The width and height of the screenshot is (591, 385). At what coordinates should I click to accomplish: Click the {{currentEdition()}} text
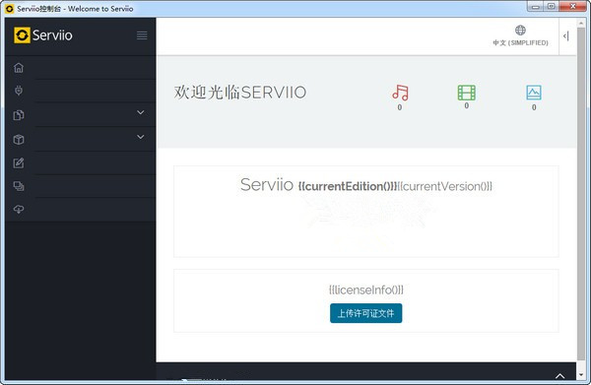(348, 186)
